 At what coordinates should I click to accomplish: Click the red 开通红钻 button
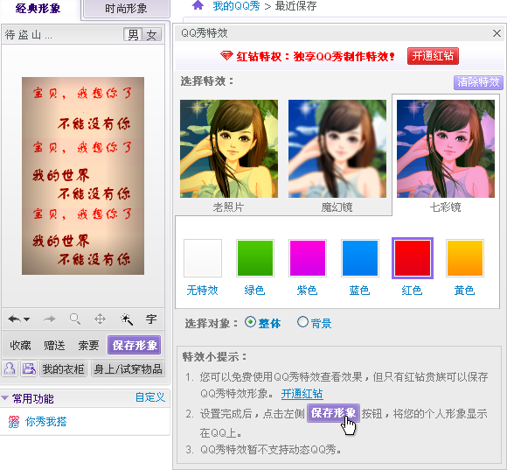(433, 56)
